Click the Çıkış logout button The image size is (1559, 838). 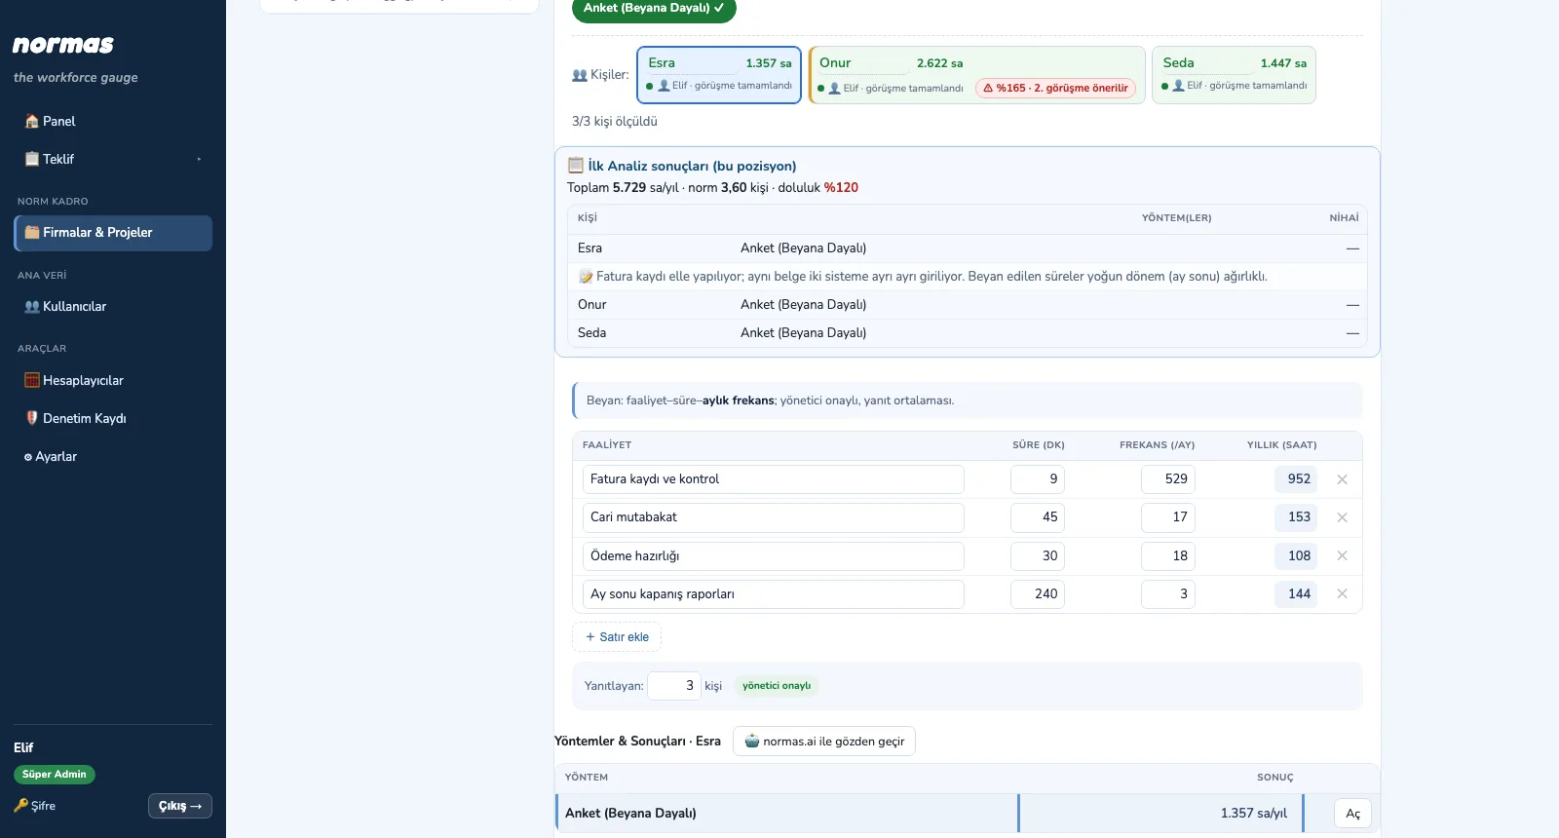point(180,806)
